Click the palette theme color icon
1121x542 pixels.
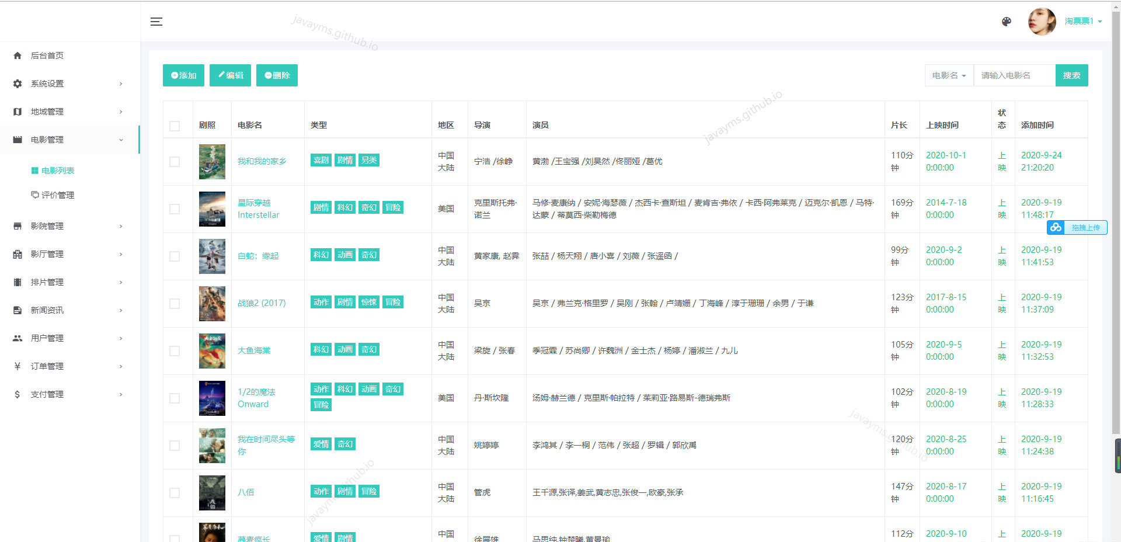point(1006,21)
